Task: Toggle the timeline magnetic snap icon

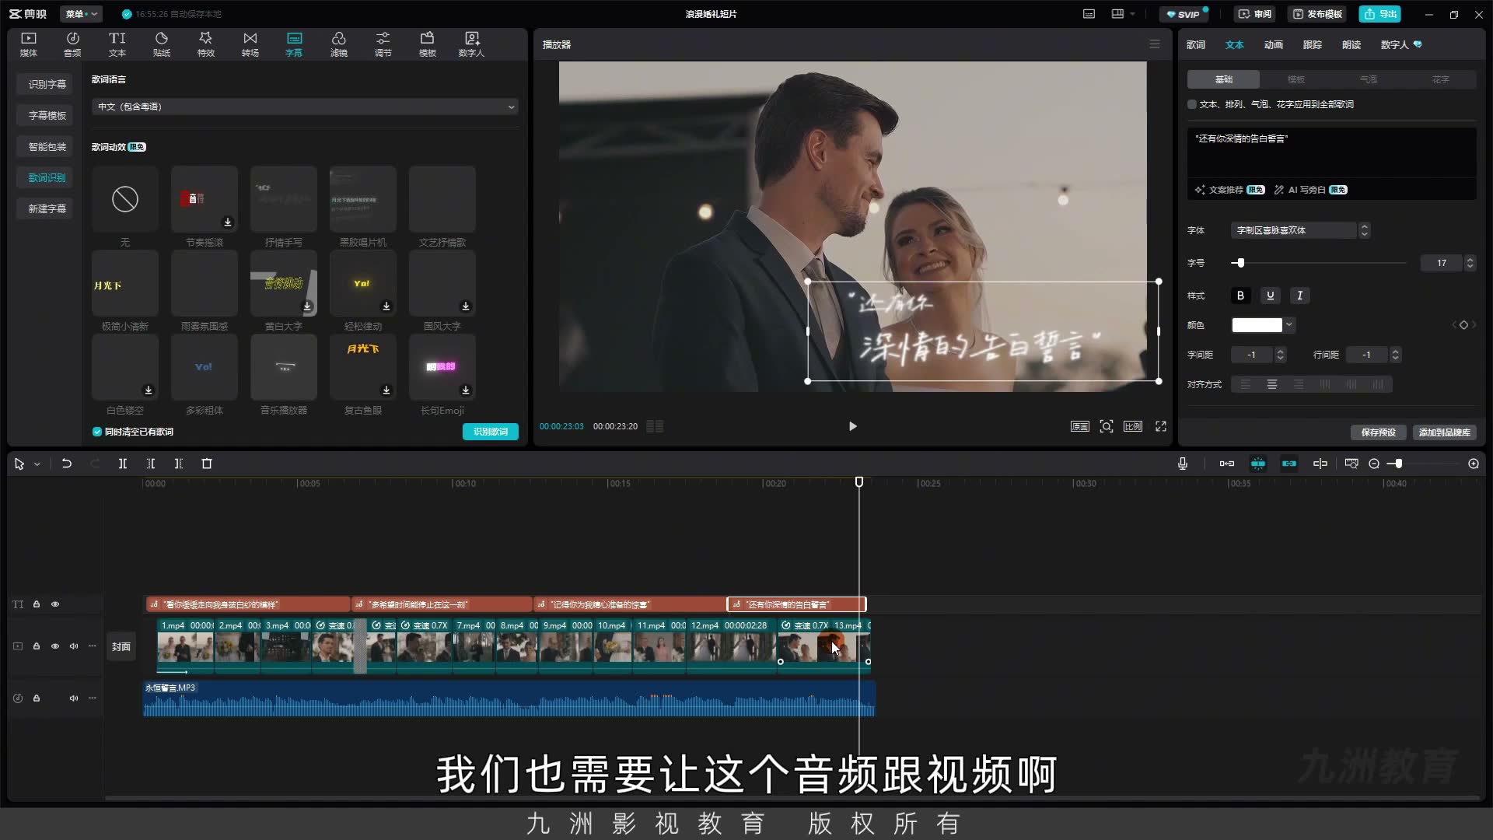Action: click(x=1257, y=464)
